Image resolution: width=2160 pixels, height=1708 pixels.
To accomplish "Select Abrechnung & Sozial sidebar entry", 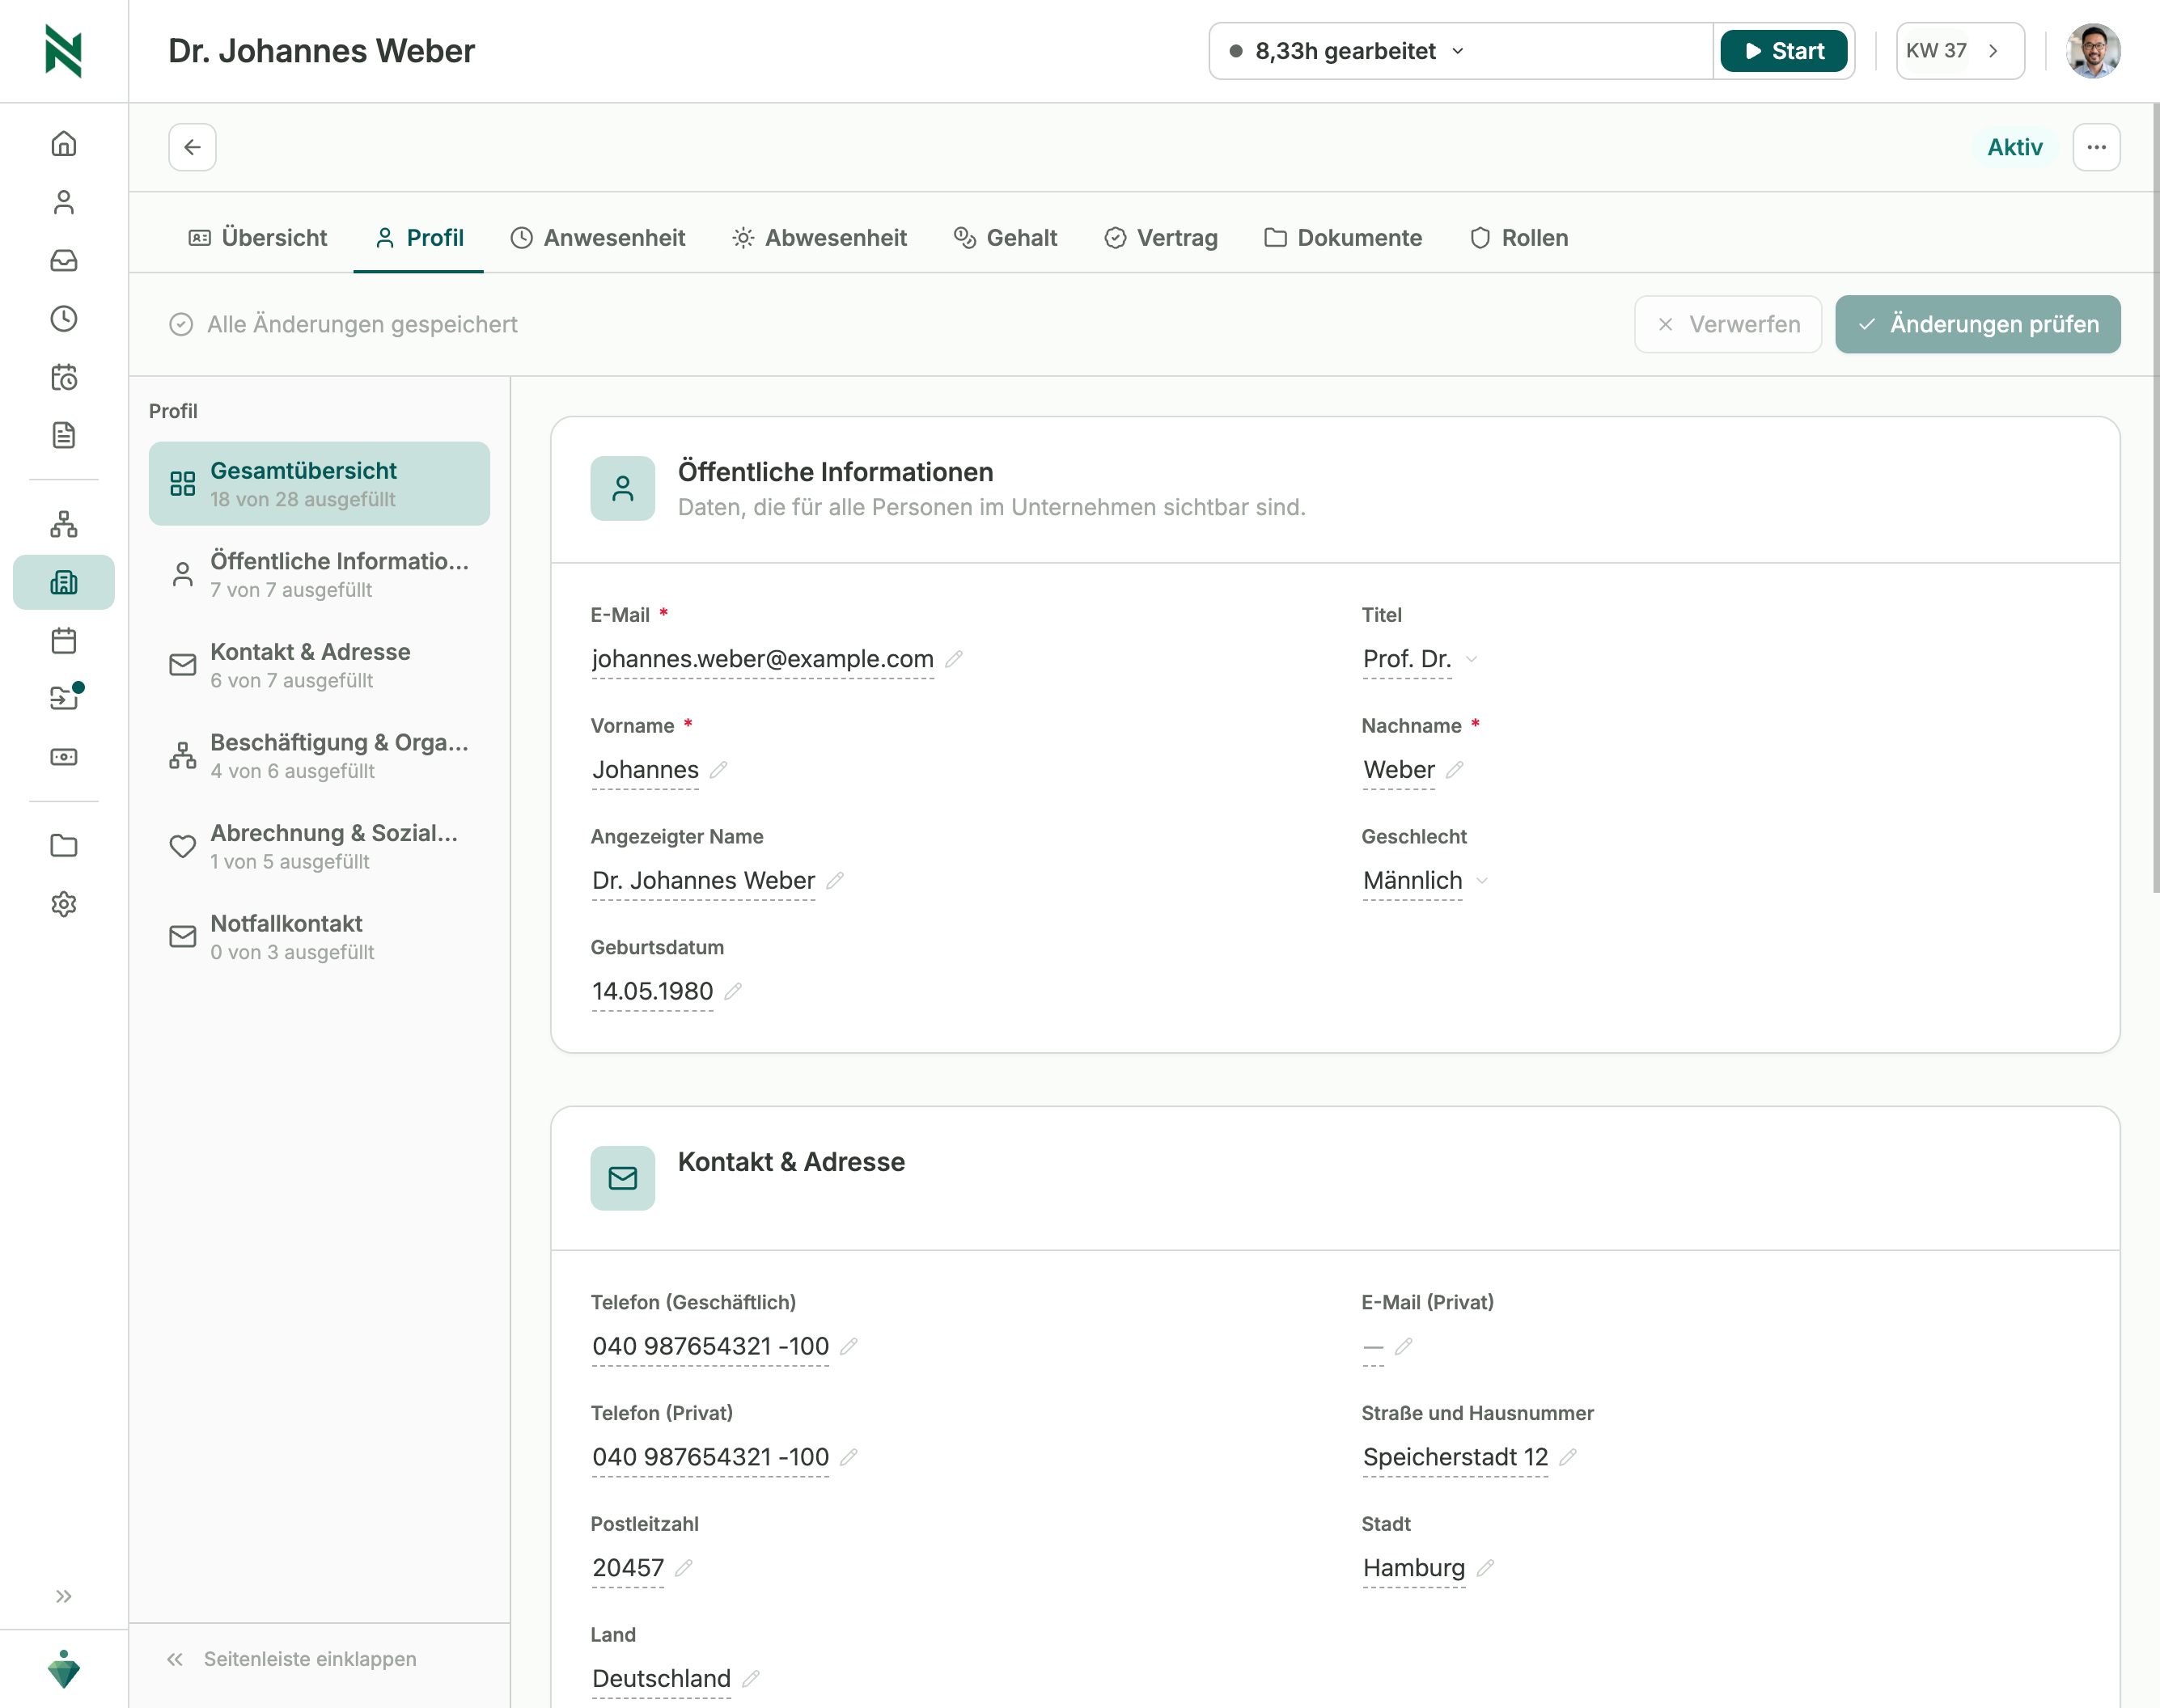I will point(320,846).
